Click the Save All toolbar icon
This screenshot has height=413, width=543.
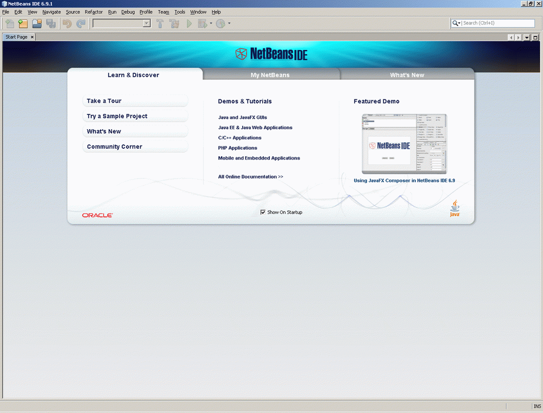tap(51, 23)
